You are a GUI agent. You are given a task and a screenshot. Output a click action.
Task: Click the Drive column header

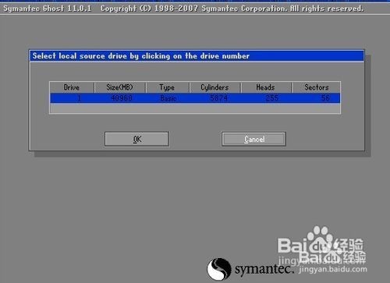[x=72, y=87]
